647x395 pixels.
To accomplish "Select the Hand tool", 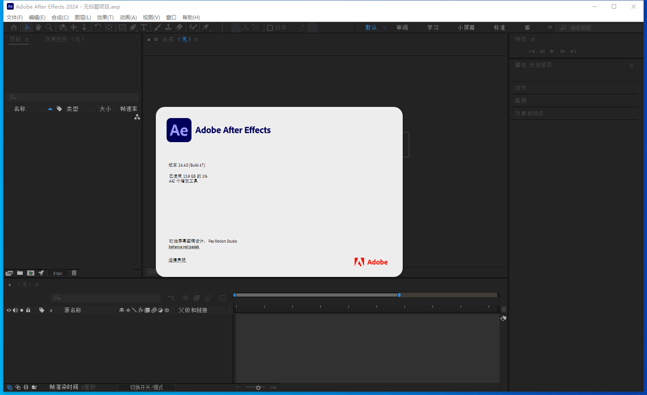I will pos(38,27).
